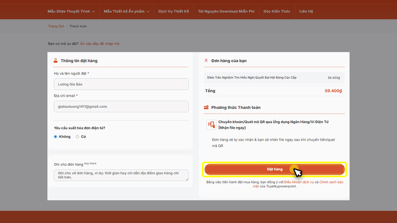Click the Ghi chú đơn hàng text area

pyautogui.click(x=121, y=175)
